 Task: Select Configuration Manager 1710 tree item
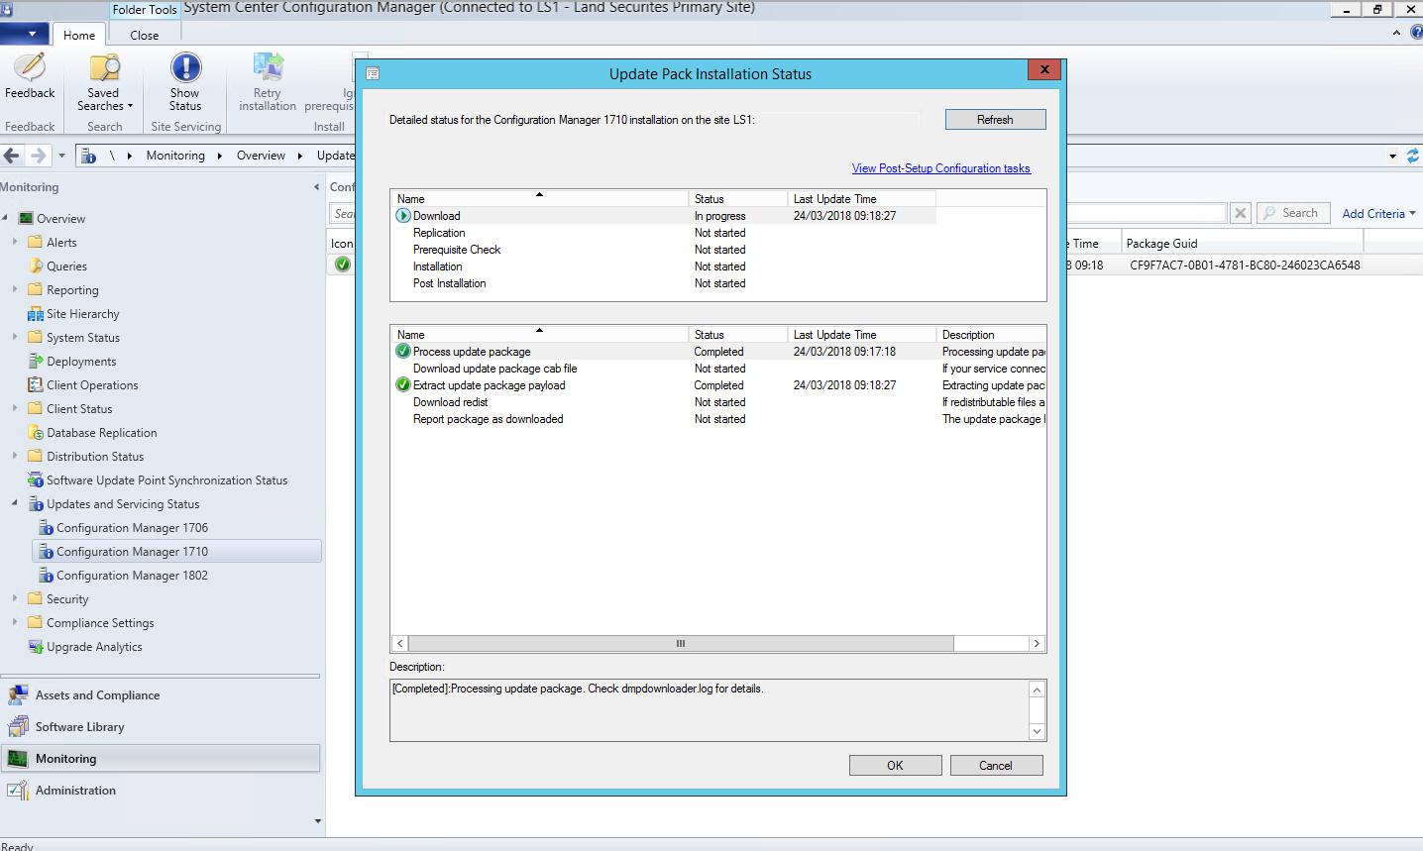pyautogui.click(x=176, y=551)
